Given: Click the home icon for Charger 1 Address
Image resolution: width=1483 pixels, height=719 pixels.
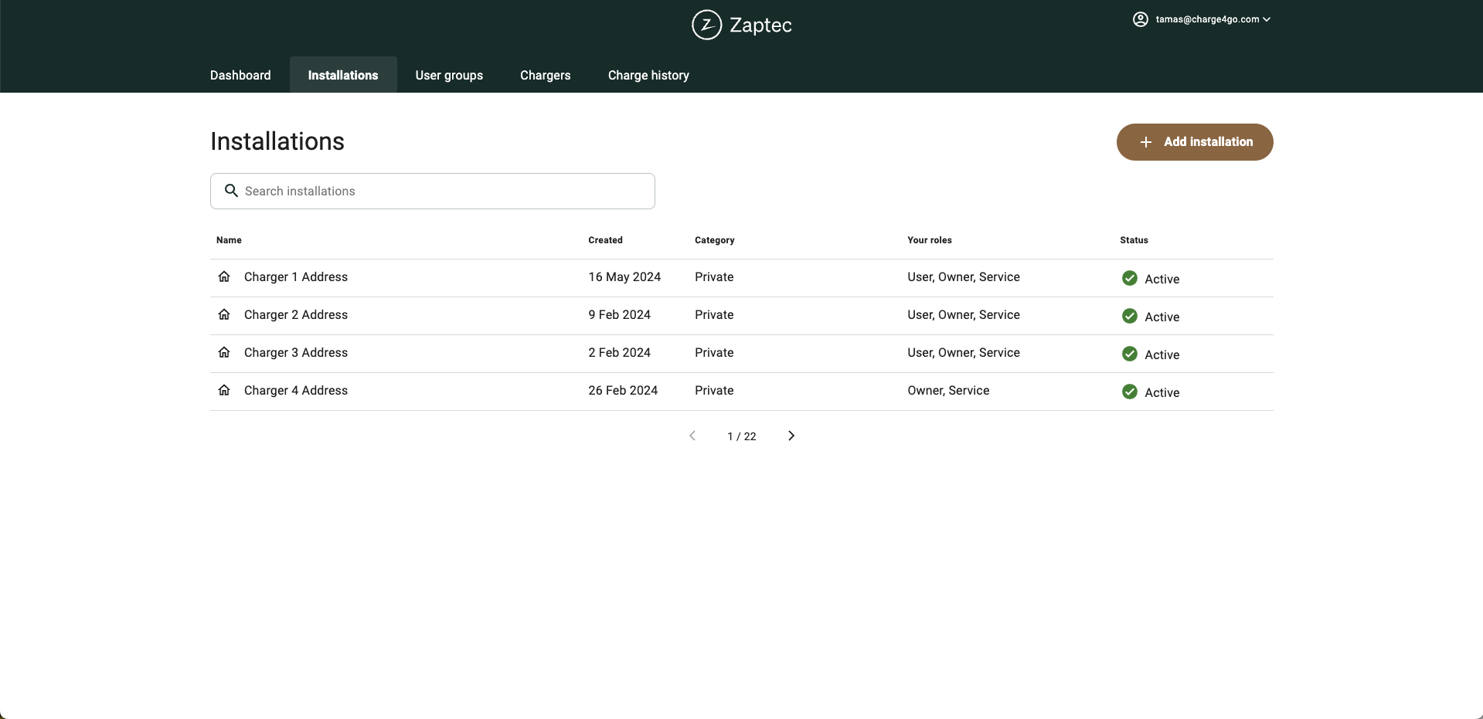Looking at the screenshot, I should point(224,276).
